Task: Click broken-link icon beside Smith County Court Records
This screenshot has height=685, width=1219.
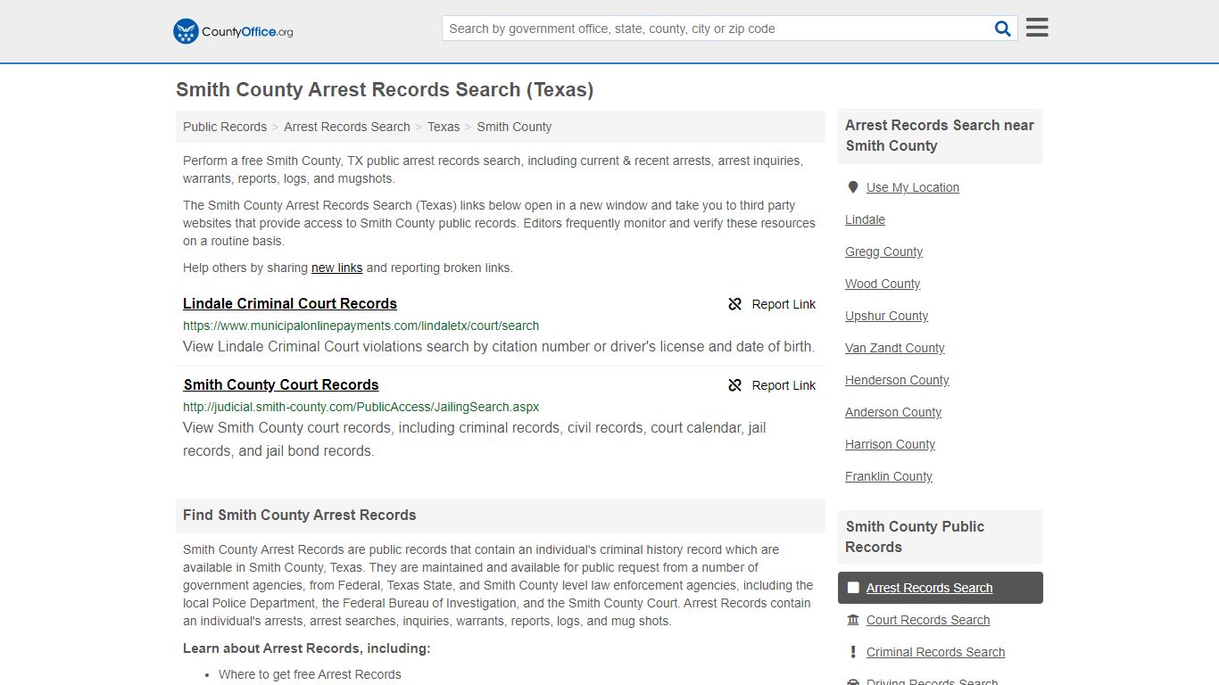Action: [x=735, y=385]
